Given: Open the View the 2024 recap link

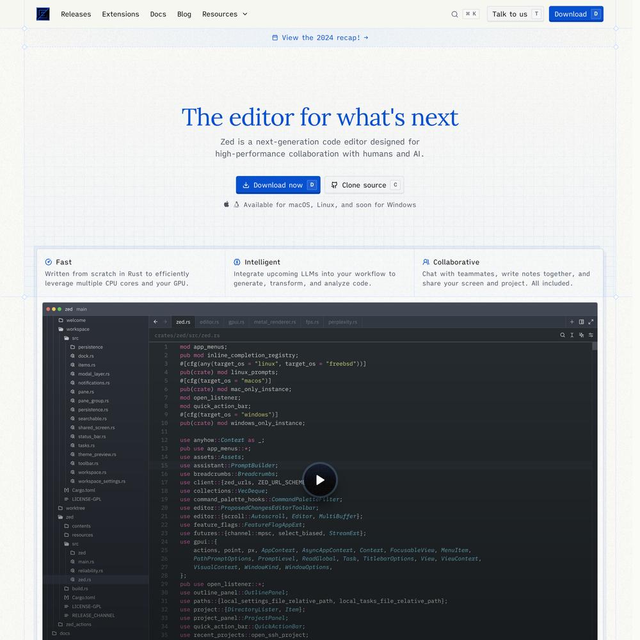Looking at the screenshot, I should coord(320,38).
